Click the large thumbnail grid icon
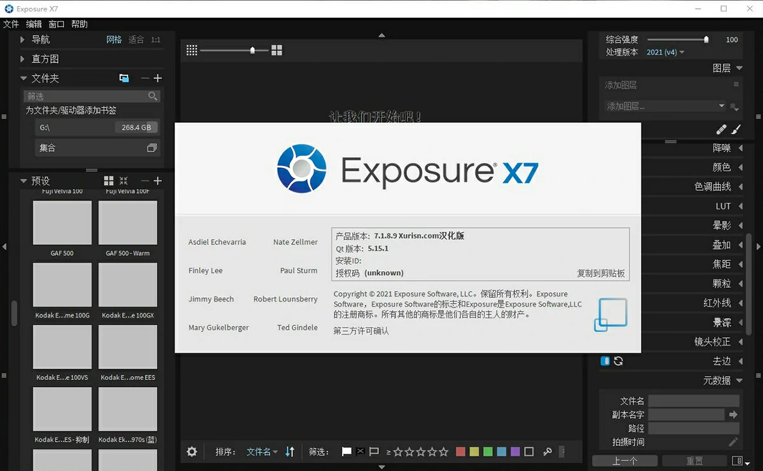Screen dimensions: 763x471 pyautogui.click(x=277, y=50)
